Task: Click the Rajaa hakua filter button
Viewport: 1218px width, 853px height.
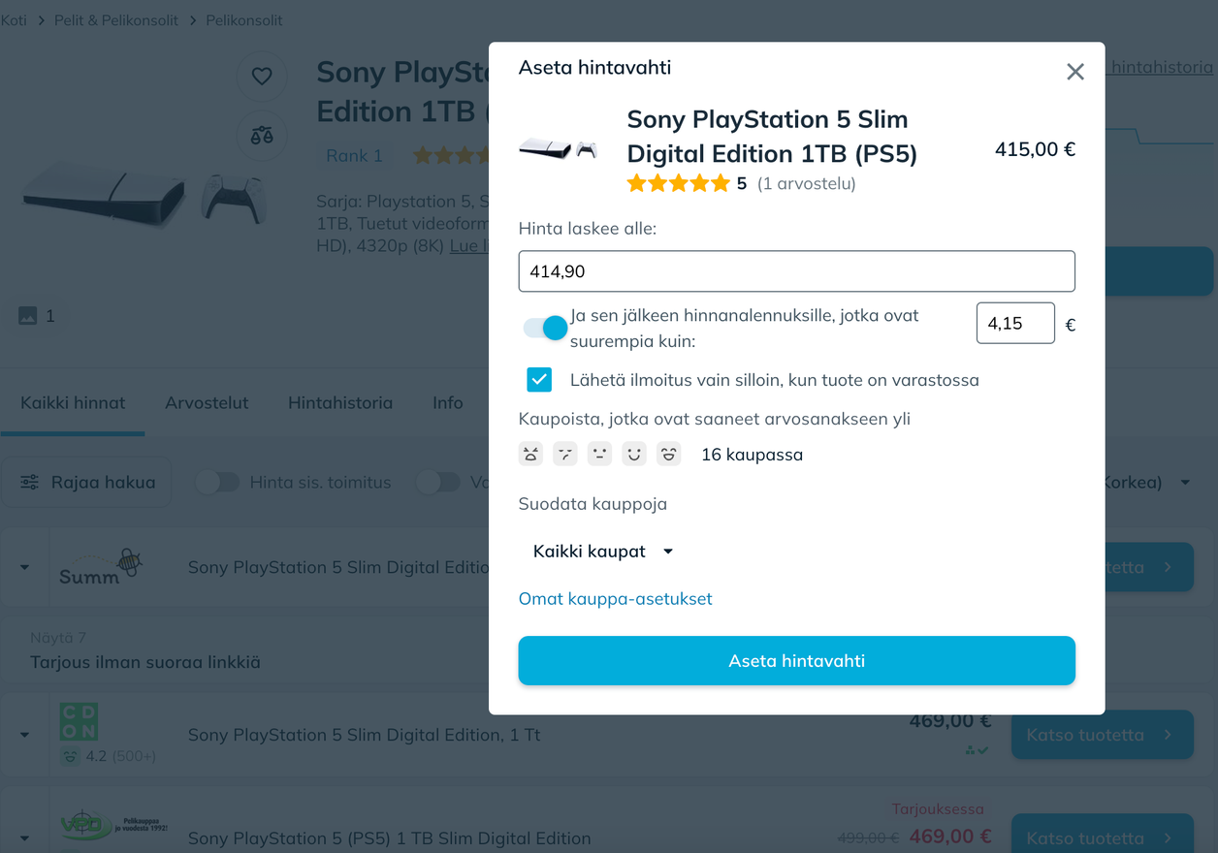Action: point(87,482)
